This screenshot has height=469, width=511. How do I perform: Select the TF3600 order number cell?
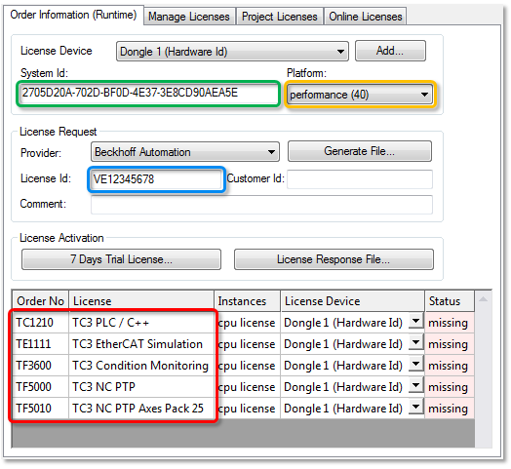click(41, 366)
